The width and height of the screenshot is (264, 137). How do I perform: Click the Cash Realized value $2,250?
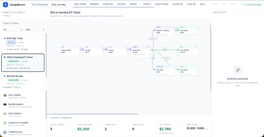(x=83, y=129)
